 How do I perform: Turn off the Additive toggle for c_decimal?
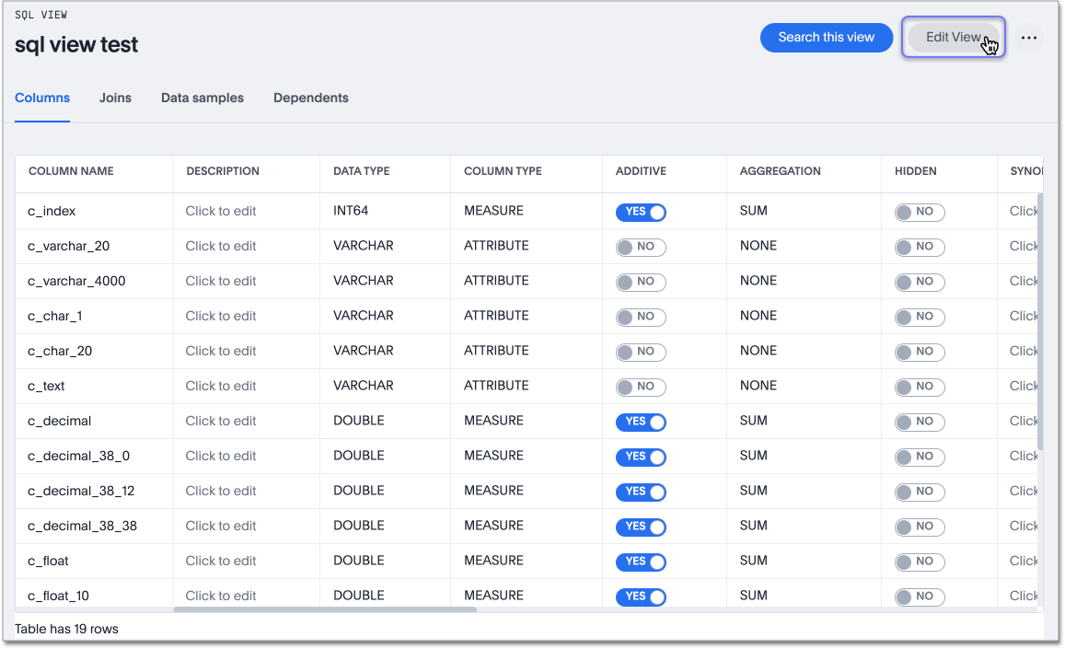coord(641,422)
